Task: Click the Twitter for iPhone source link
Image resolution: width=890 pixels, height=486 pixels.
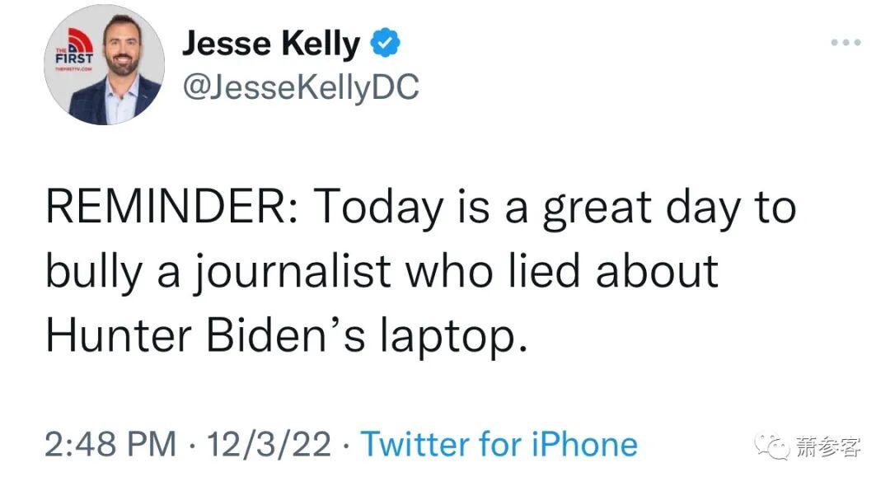Action: coord(499,445)
